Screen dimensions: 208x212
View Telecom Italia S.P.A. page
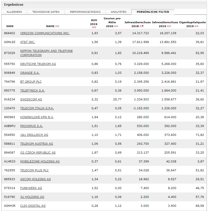point(37,108)
